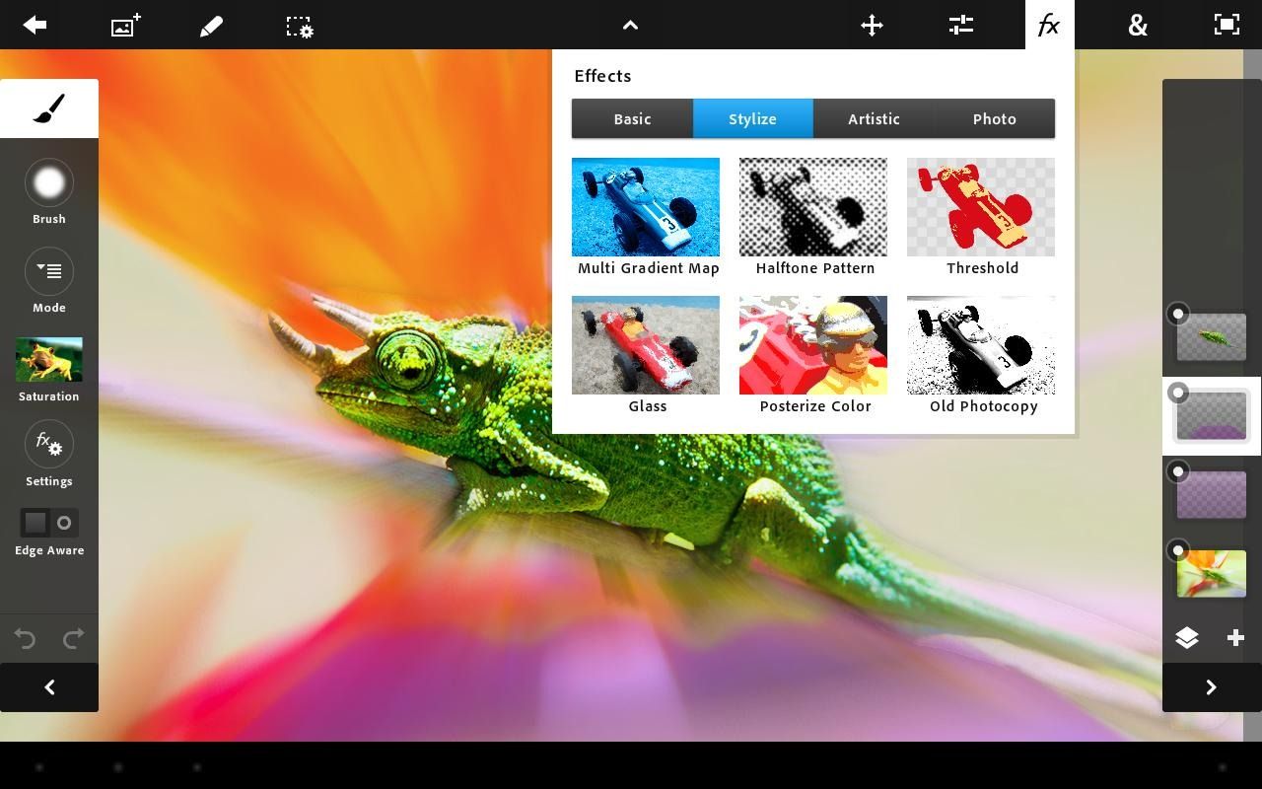1262x789 pixels.
Task: Toggle the Edge Aware option
Action: 48,523
